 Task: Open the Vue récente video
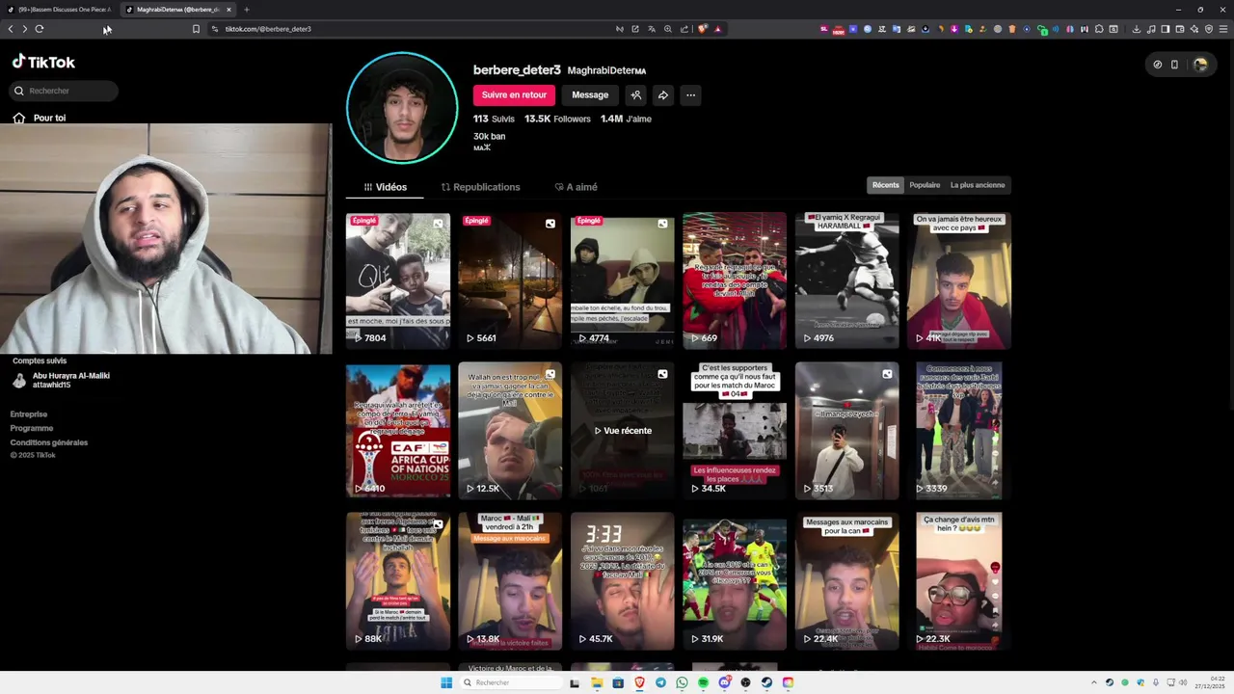[x=623, y=430]
